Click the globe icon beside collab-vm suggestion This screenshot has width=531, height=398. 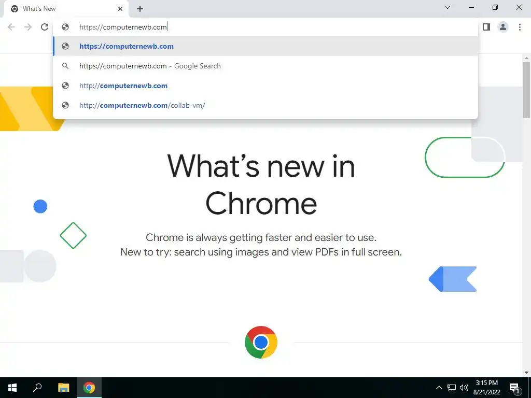pyautogui.click(x=65, y=105)
